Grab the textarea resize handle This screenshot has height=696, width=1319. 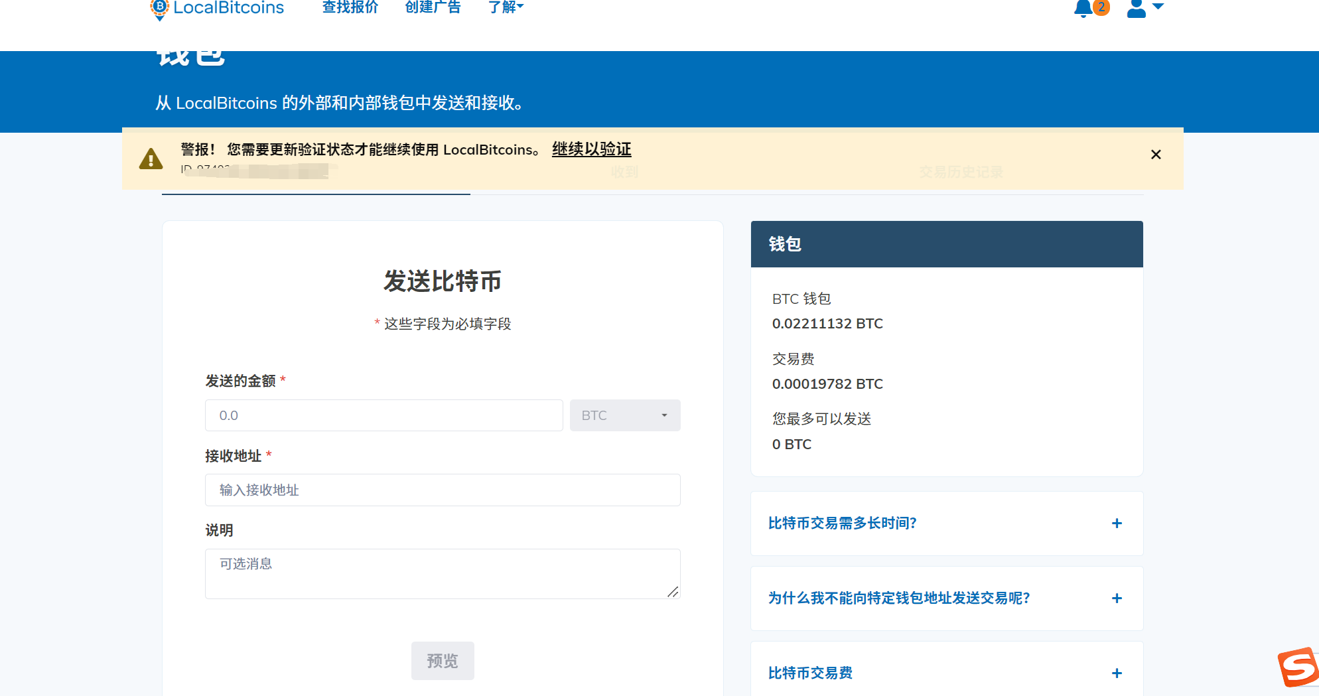673,592
